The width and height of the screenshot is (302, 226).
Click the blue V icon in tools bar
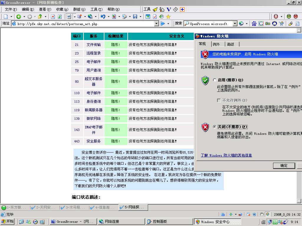(x=169, y=9)
